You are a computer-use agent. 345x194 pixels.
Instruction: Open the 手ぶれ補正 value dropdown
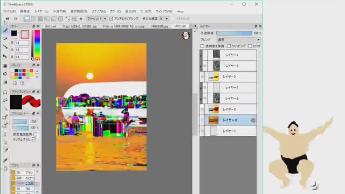(x=164, y=19)
